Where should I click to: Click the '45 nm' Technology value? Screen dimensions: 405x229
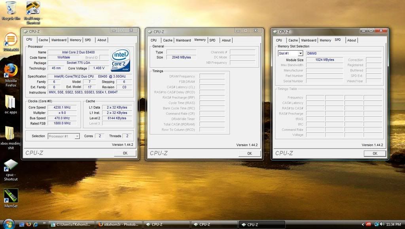tap(56, 68)
